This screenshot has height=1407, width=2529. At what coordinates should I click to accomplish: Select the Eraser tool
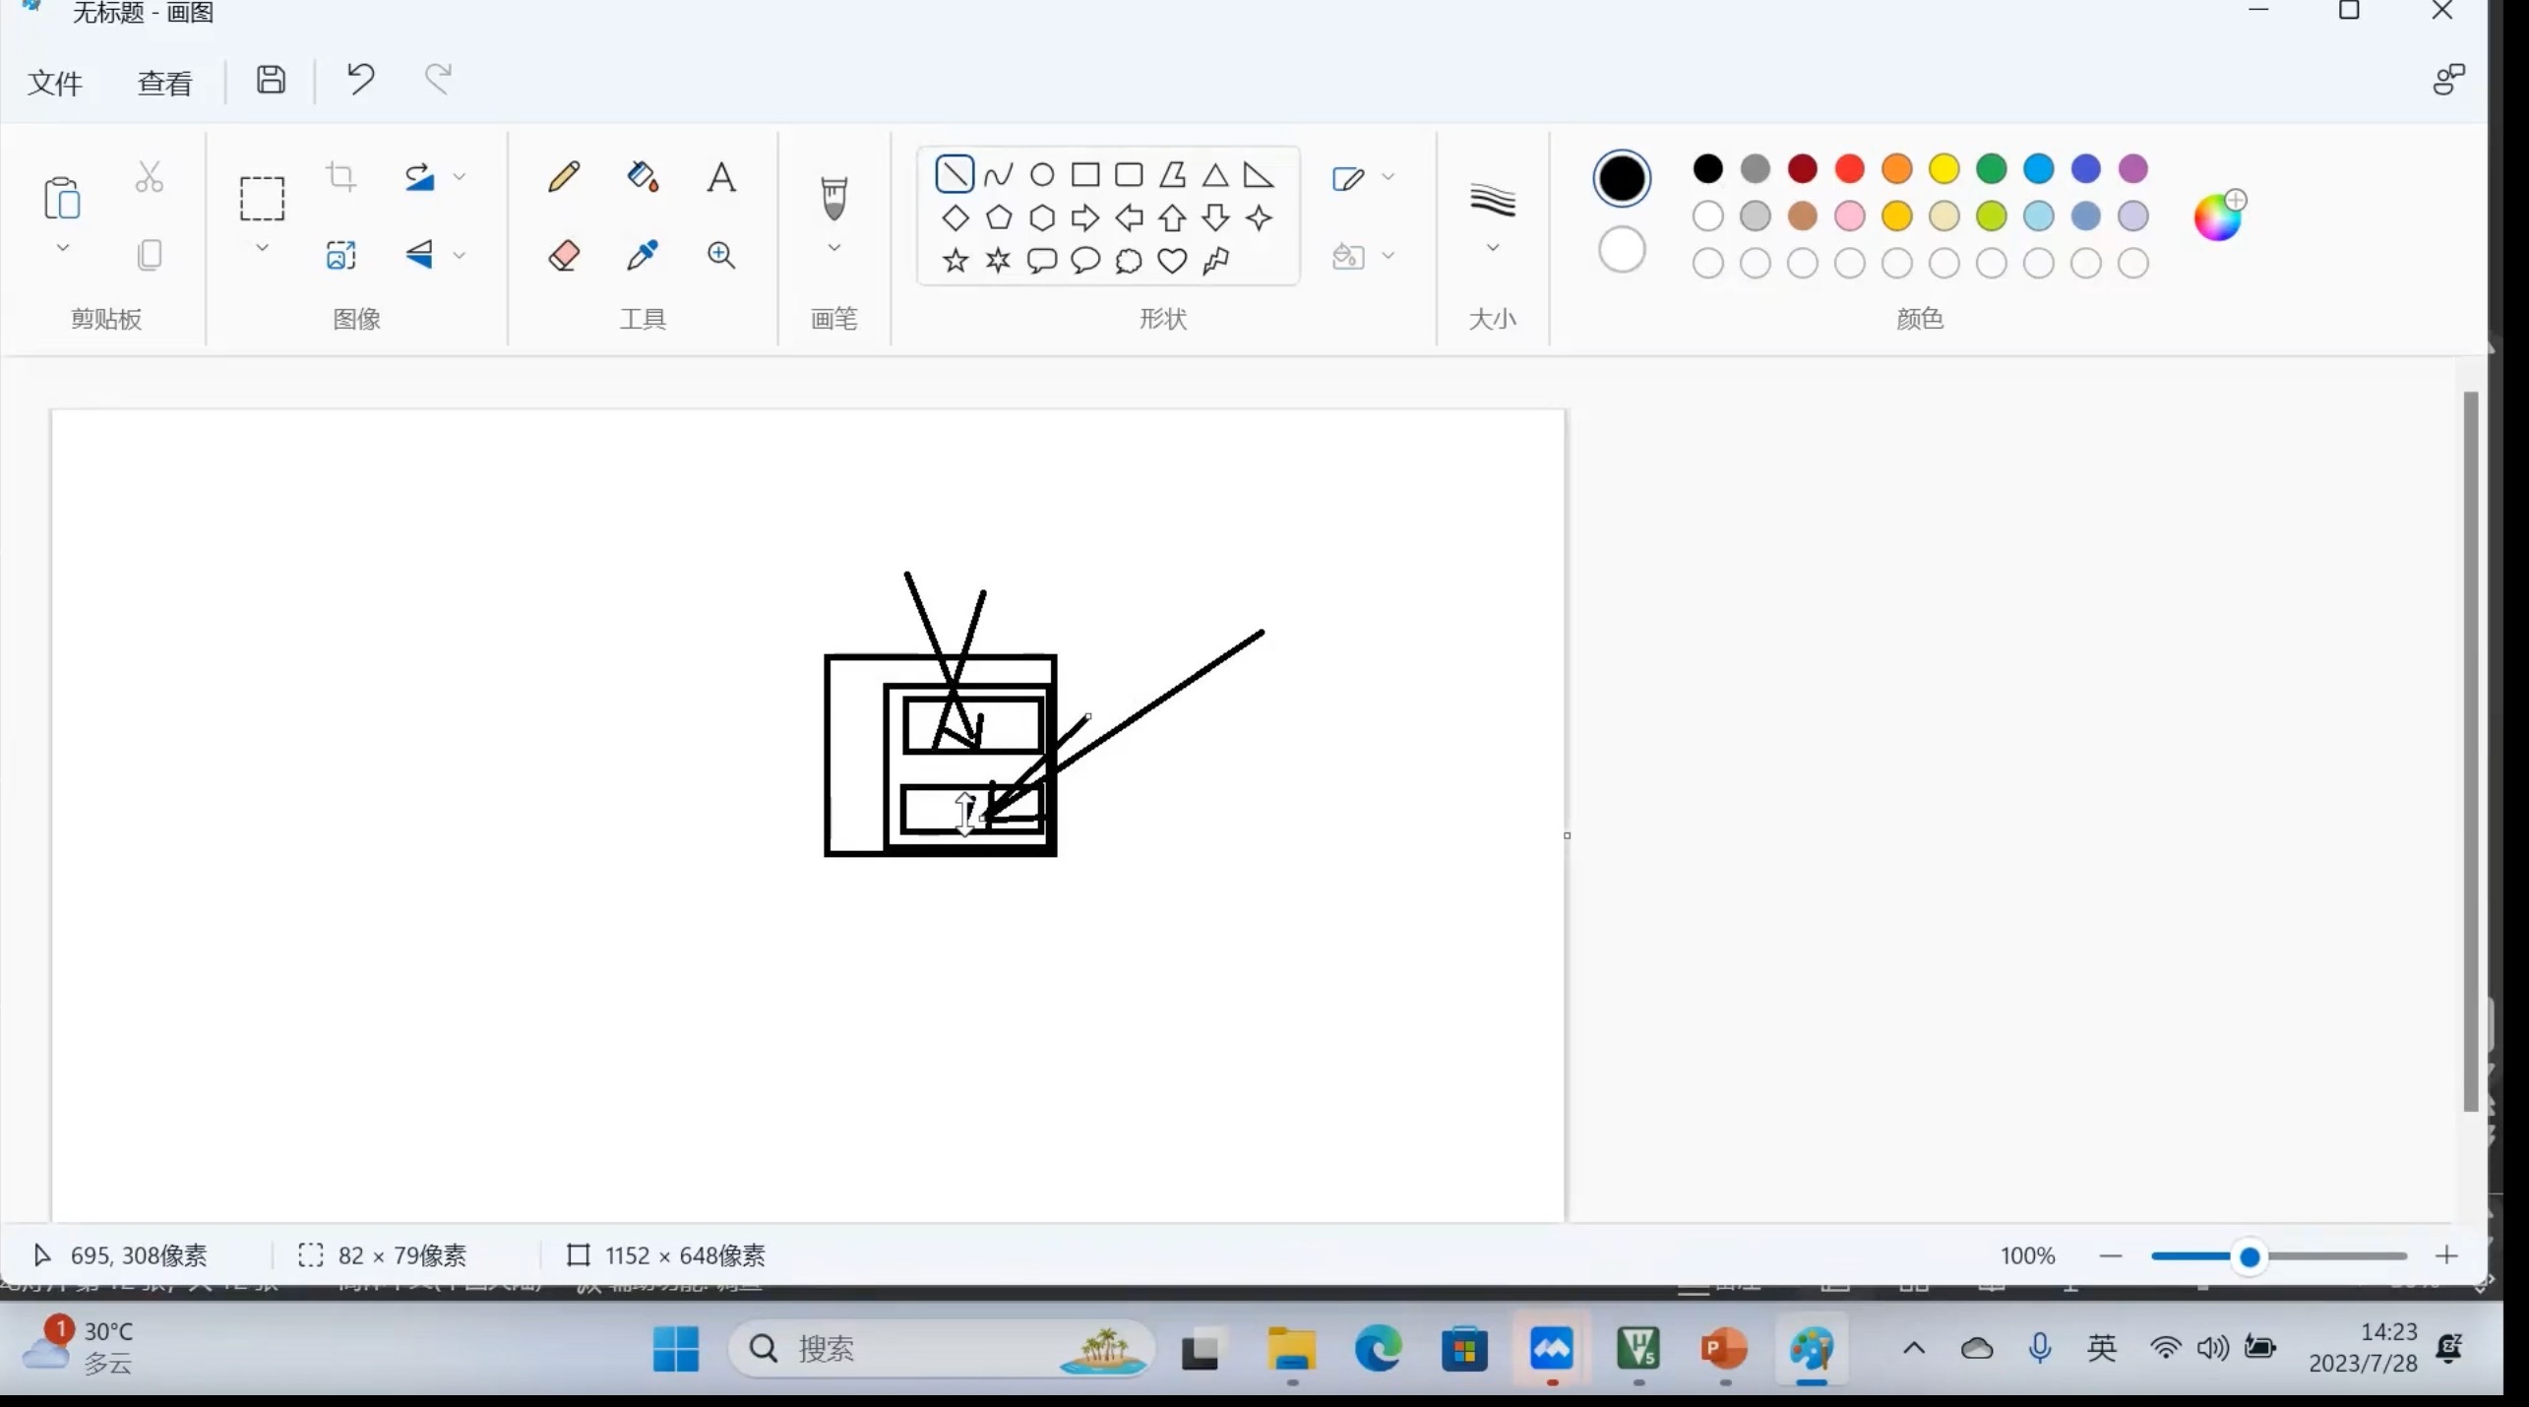tap(564, 256)
